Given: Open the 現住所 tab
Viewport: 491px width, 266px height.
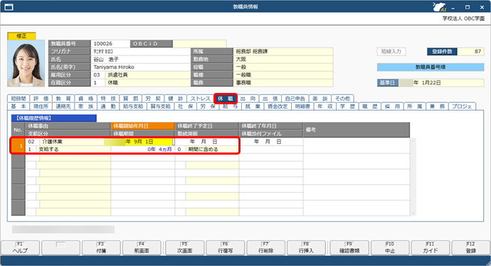Looking at the screenshot, I should (41, 106).
